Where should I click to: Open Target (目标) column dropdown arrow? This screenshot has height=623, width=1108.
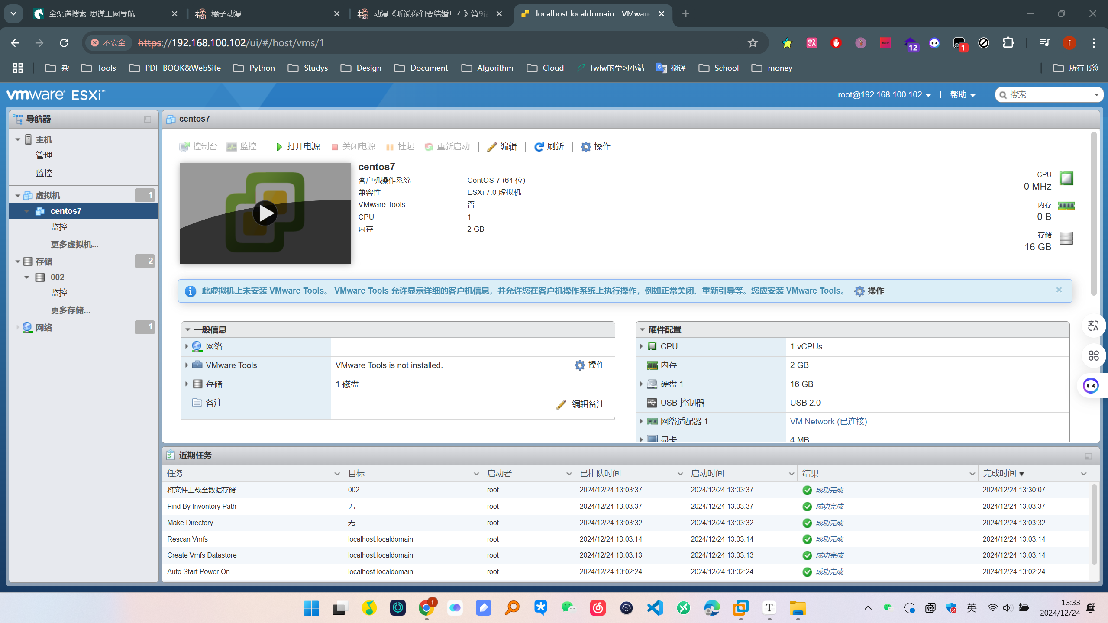[476, 474]
